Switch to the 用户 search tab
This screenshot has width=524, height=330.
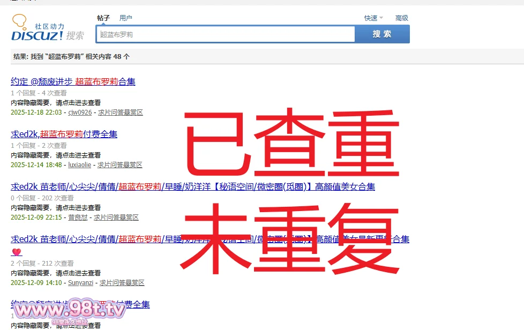[x=126, y=18]
